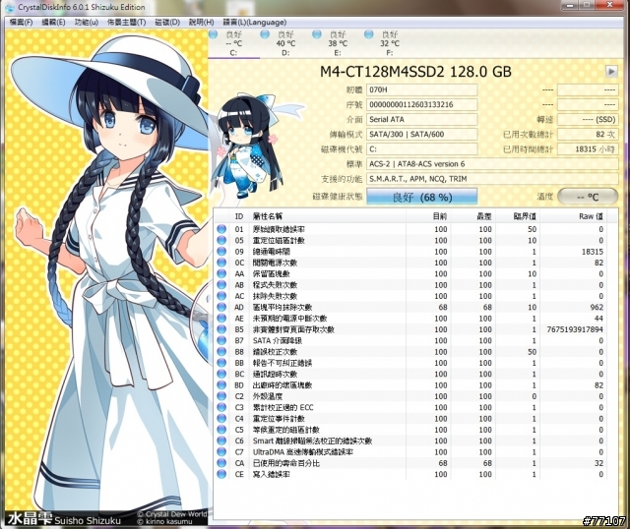Click the 最差 column header

coord(473,216)
